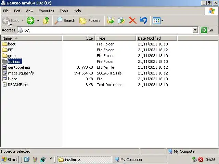Select the grub folder icon
The height and width of the screenshot is (164, 219).
(x=5, y=56)
